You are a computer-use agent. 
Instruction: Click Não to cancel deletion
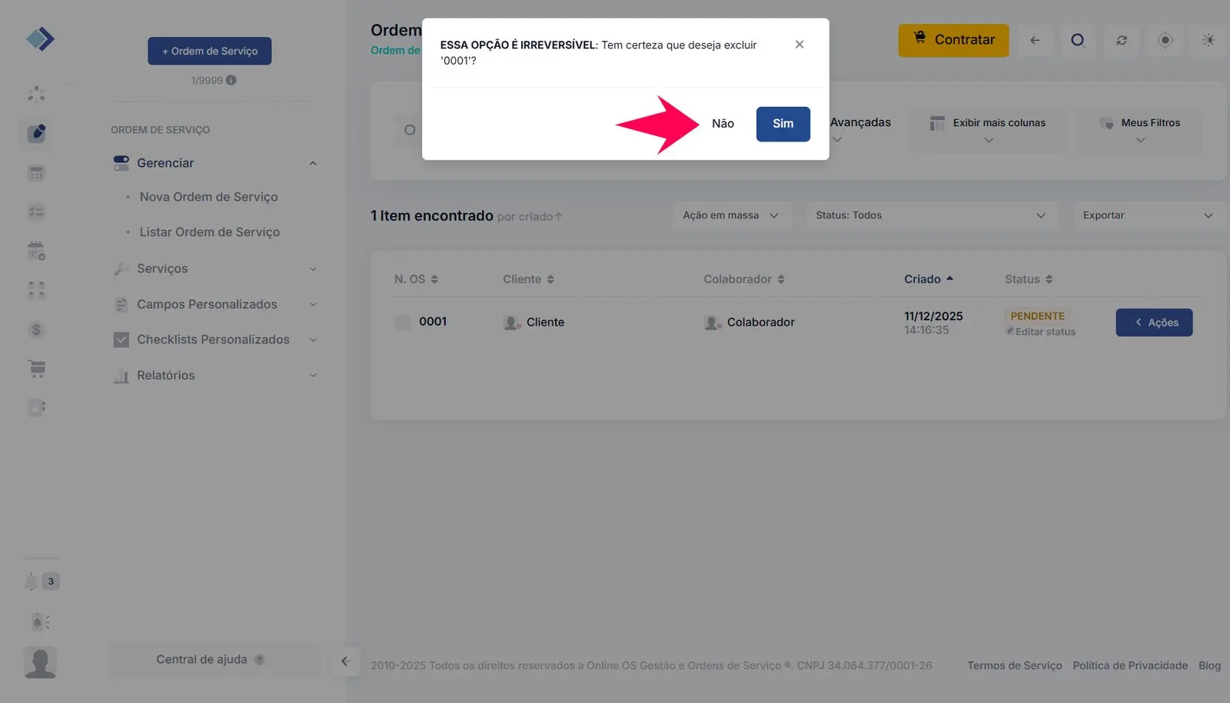tap(722, 124)
